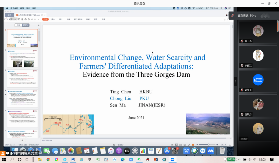Click the 首页 home tab button

click(x=9, y=15)
